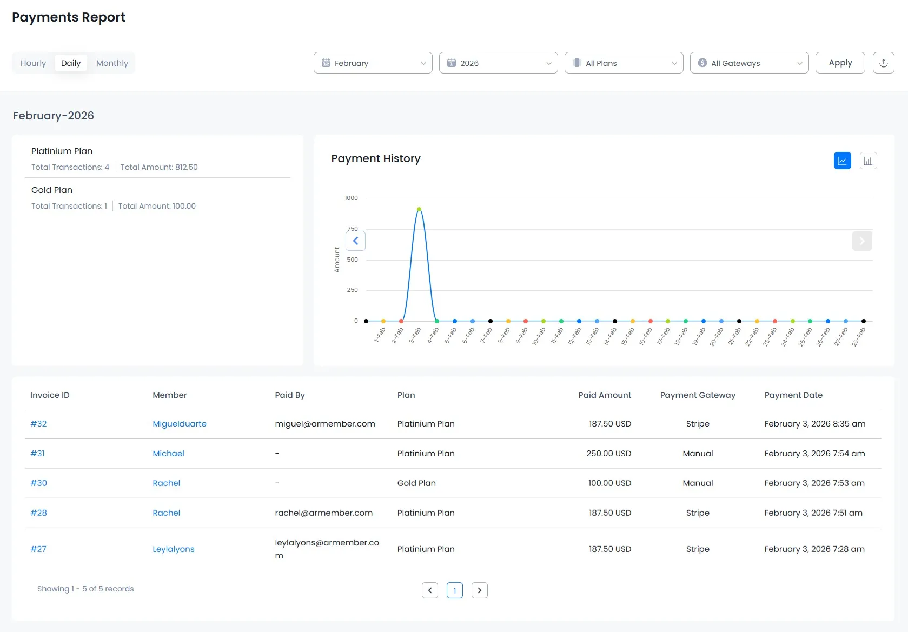Switch to the Monthly report tab
This screenshot has height=632, width=908.
(112, 63)
